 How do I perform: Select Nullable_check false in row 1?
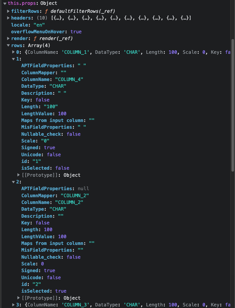tap(74, 134)
